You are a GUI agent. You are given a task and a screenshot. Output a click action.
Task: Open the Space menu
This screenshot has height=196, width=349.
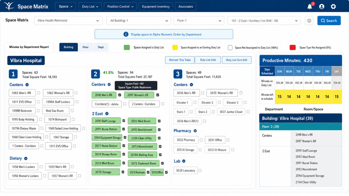[65, 6]
